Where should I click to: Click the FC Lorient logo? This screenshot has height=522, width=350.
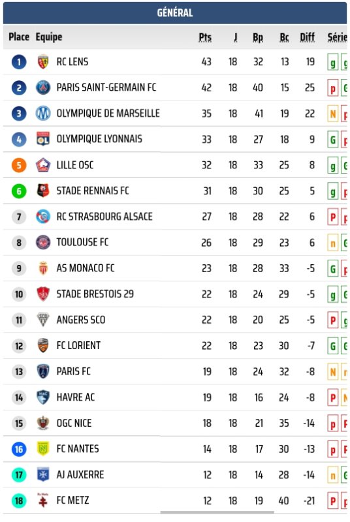click(43, 346)
